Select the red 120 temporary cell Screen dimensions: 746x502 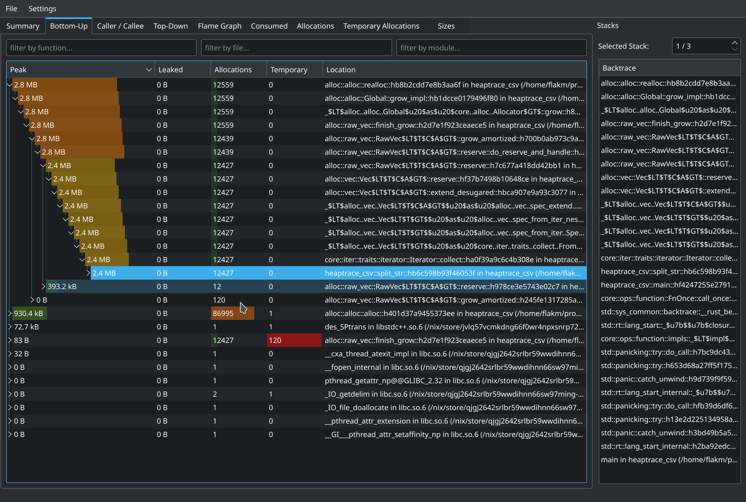tap(294, 340)
